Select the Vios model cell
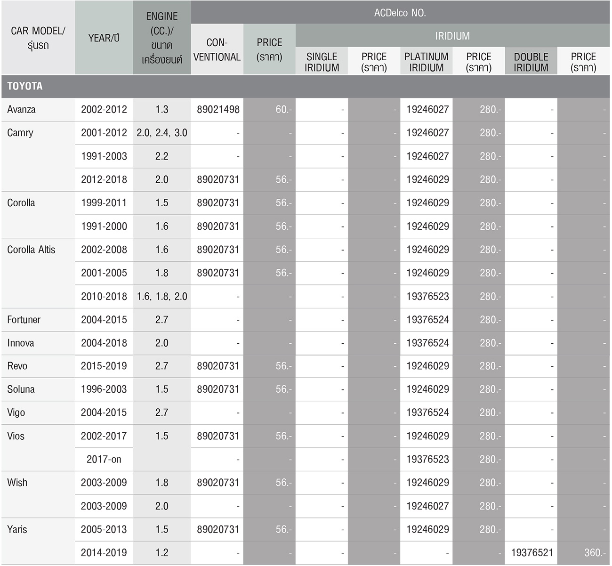 click(x=38, y=448)
